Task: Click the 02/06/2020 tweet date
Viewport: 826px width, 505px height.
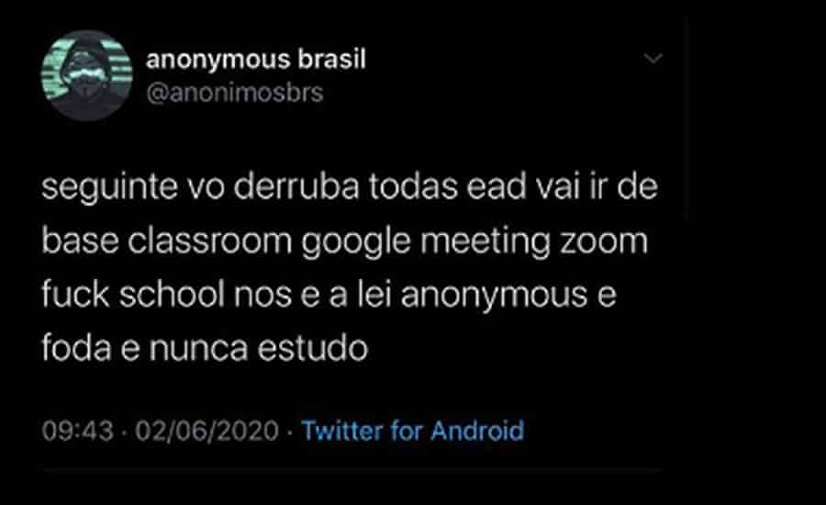Action: [207, 431]
